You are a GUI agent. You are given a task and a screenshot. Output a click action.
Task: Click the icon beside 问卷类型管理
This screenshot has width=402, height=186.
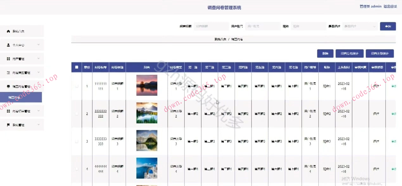(9, 73)
